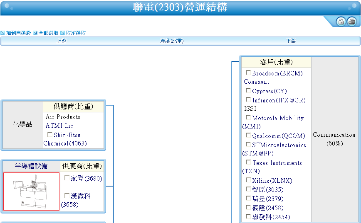Click 加到自選股 link

[18, 33]
